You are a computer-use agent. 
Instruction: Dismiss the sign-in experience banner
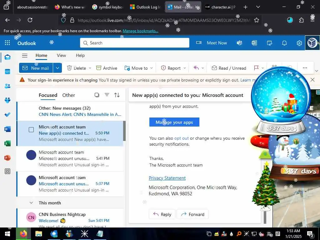pos(312,80)
